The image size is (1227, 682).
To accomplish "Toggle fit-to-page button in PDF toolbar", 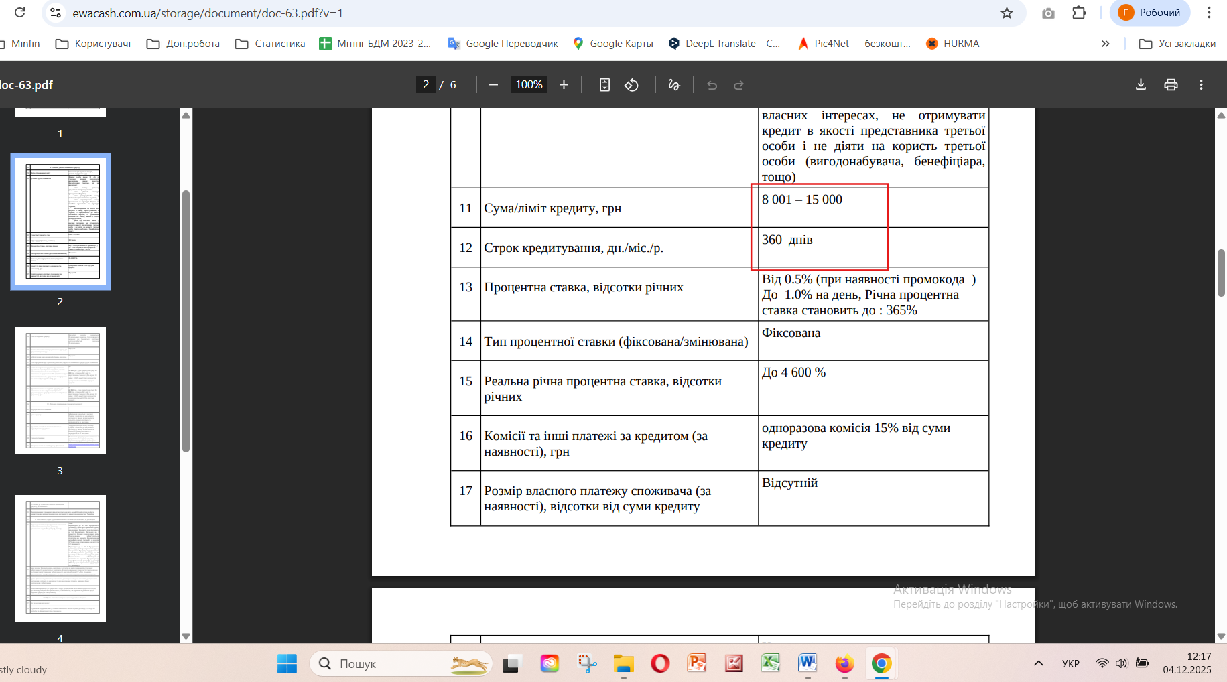I will click(604, 84).
